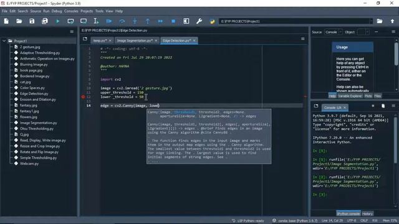This screenshot has height=224, width=399.
Task: Open the working directory path dropdown
Action: pyautogui.click(x=371, y=21)
